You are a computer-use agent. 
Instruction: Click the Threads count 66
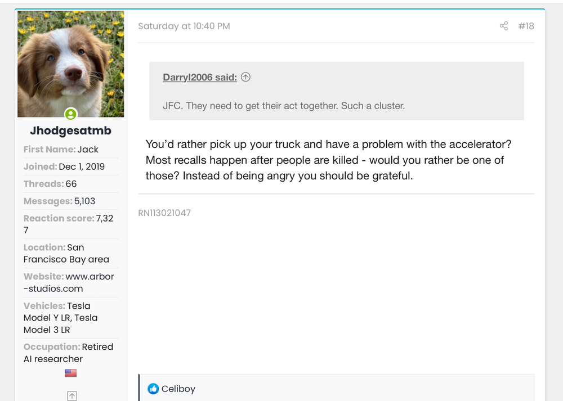pyautogui.click(x=71, y=184)
